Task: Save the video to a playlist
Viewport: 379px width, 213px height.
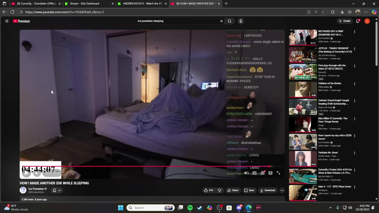Action: (249, 191)
